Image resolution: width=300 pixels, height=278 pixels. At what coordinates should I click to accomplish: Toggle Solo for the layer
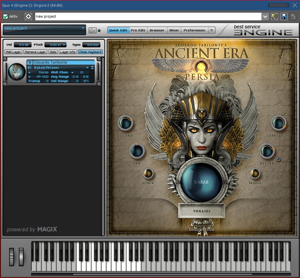click(53, 52)
